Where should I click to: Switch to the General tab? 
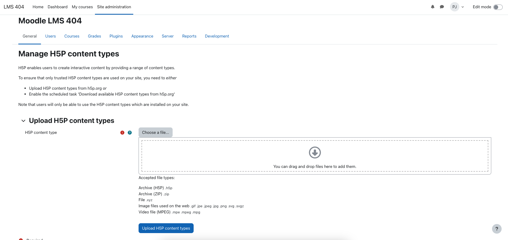click(30, 36)
